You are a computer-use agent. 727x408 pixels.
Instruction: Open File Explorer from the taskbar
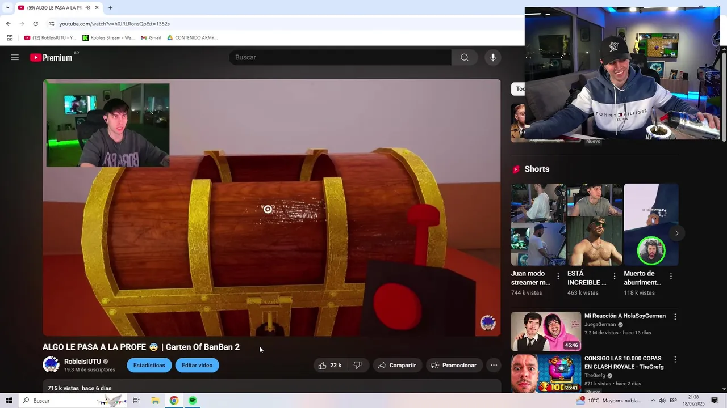point(155,401)
